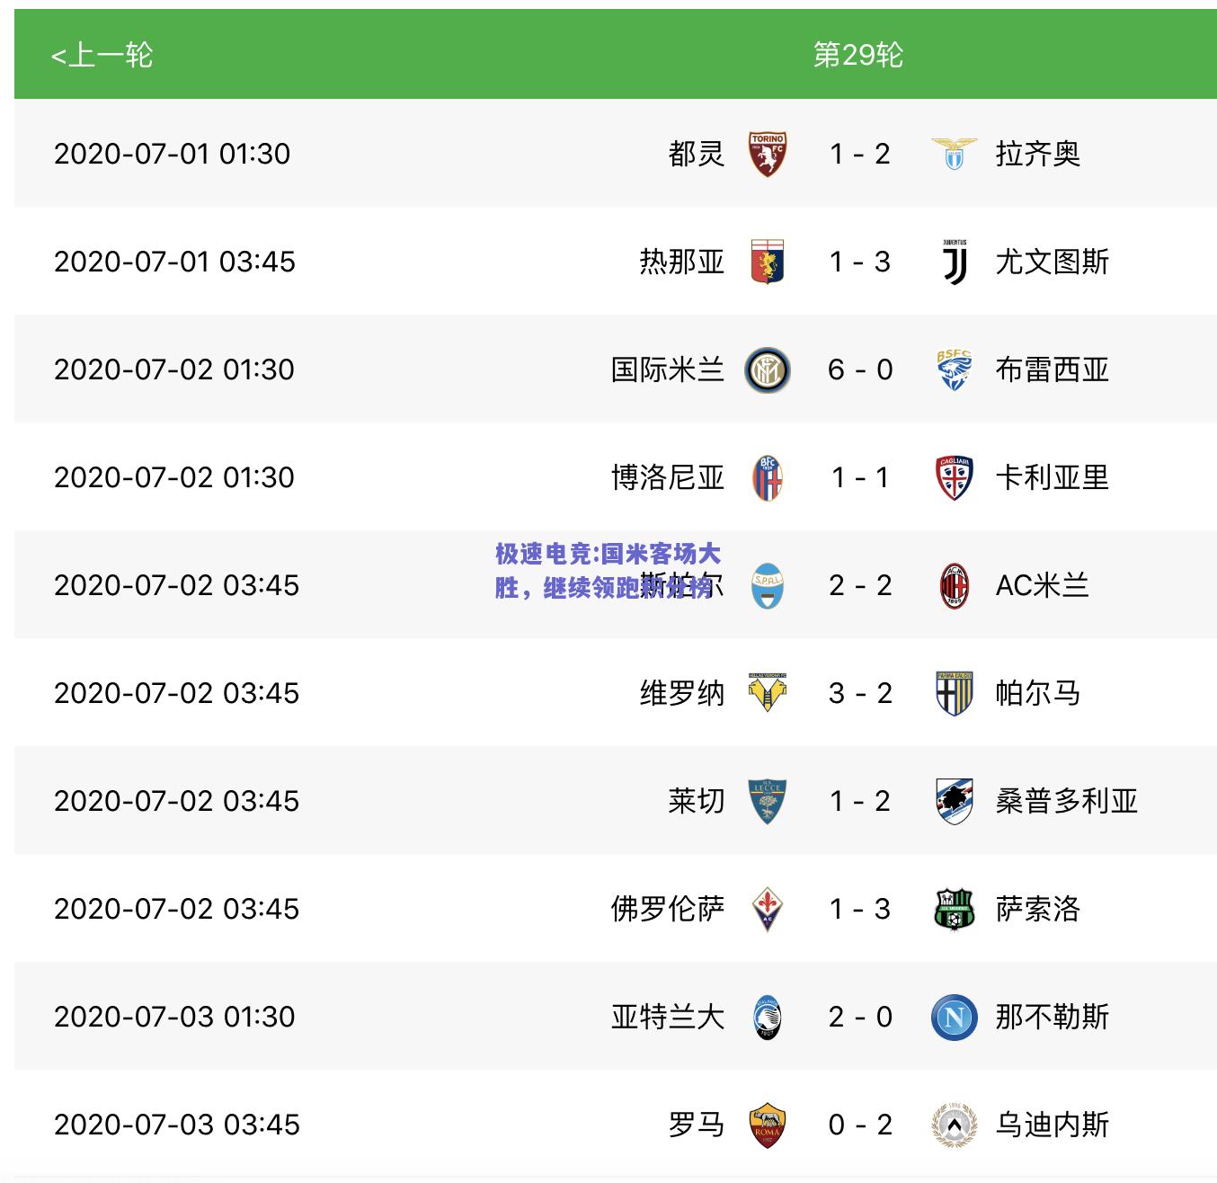The width and height of the screenshot is (1217, 1183).
Task: Open the 国际米兰 team name link
Action: (x=668, y=369)
